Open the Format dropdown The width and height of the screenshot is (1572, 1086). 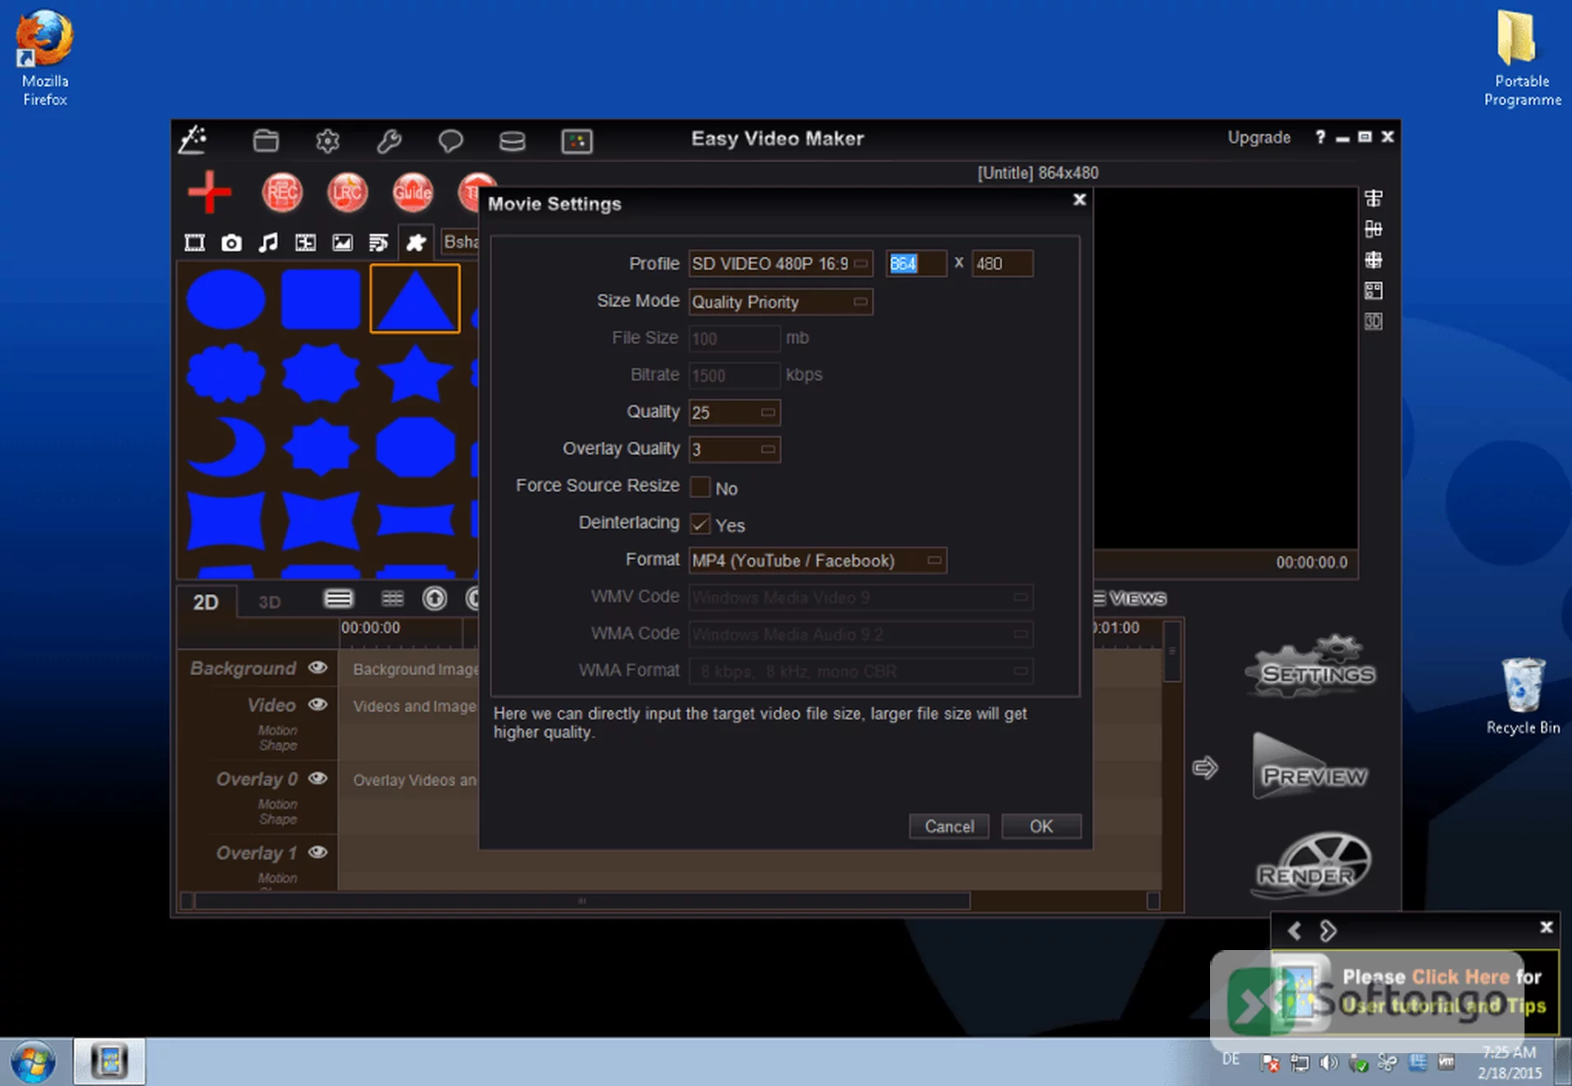point(817,561)
